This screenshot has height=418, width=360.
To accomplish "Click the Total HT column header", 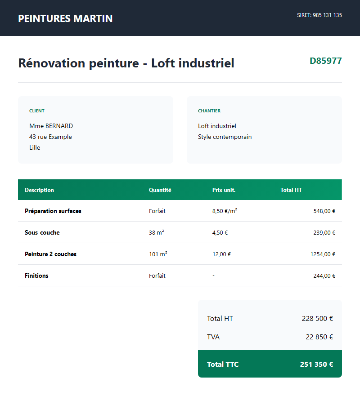I will tap(291, 190).
